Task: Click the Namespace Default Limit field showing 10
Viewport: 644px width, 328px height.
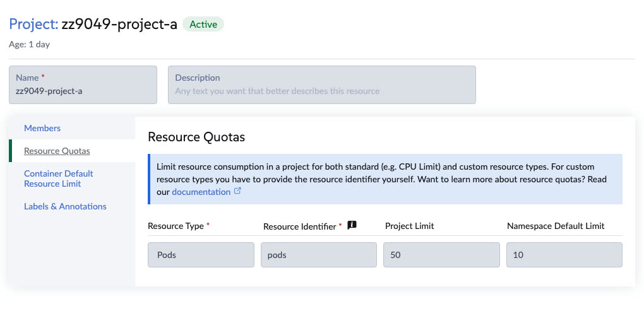Action: pyautogui.click(x=564, y=255)
